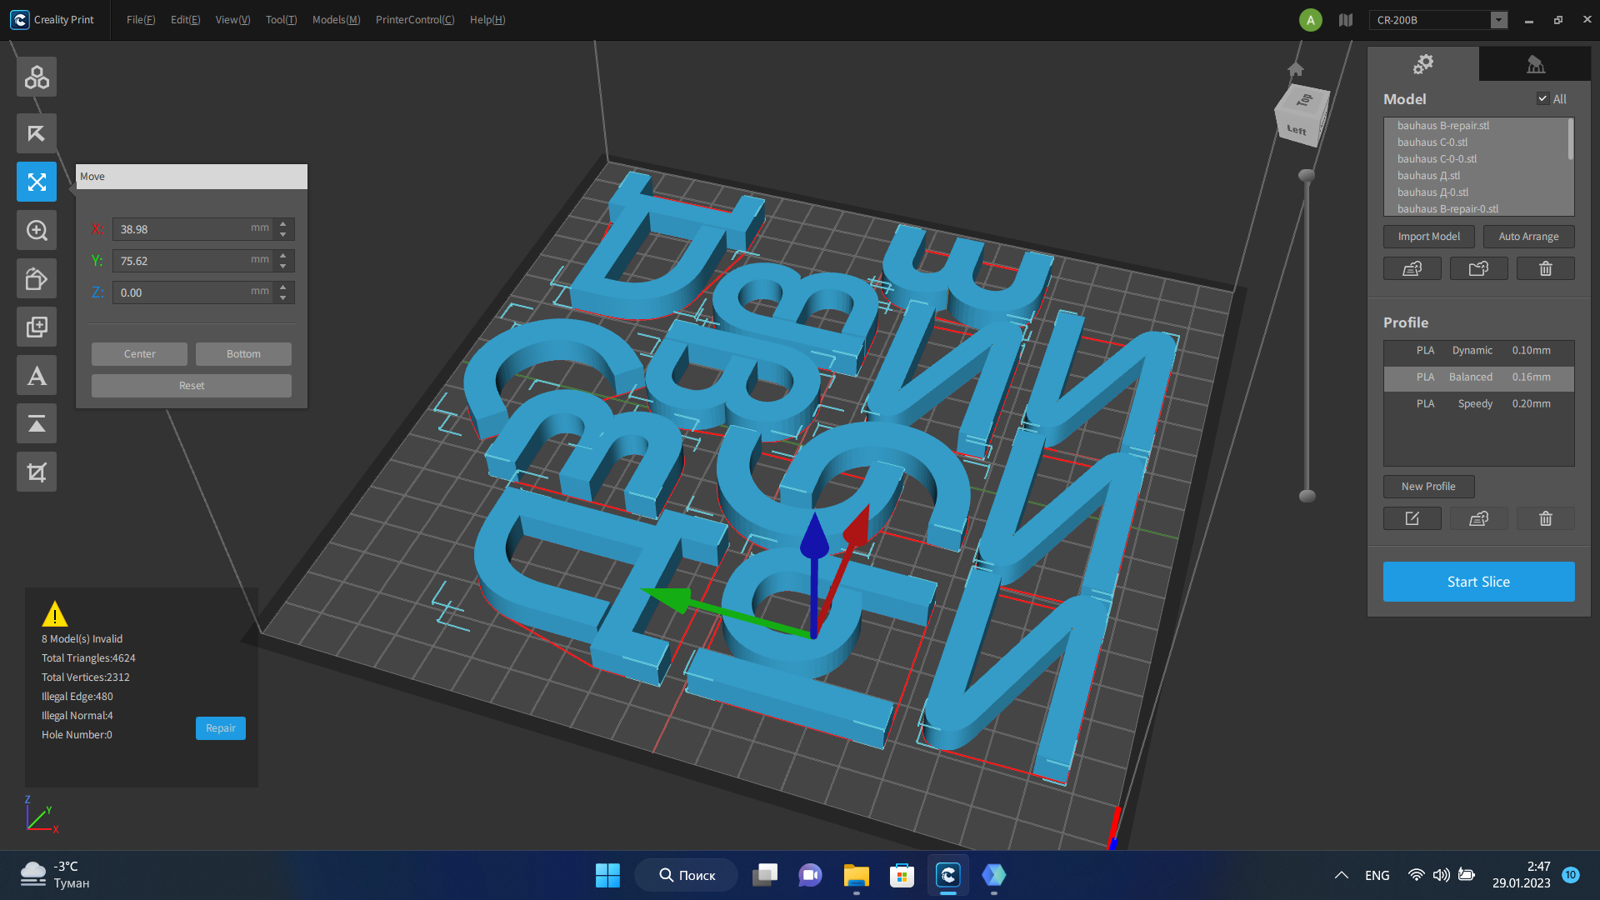Image resolution: width=1600 pixels, height=900 pixels.
Task: Click Auto Arrange in the Model panel
Action: pos(1528,236)
